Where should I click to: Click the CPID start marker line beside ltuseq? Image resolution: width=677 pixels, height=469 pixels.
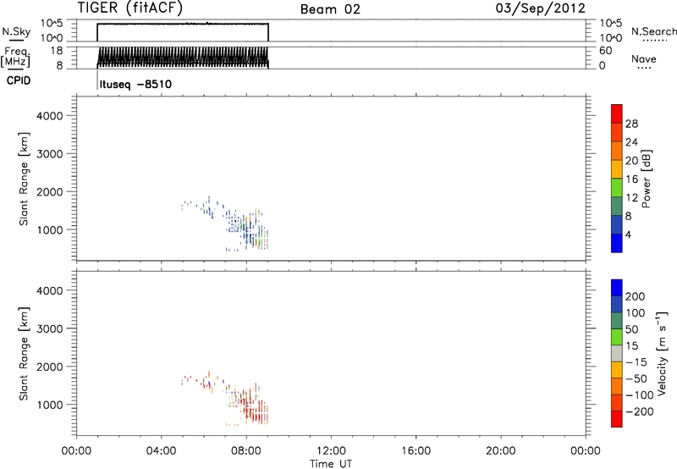click(97, 80)
